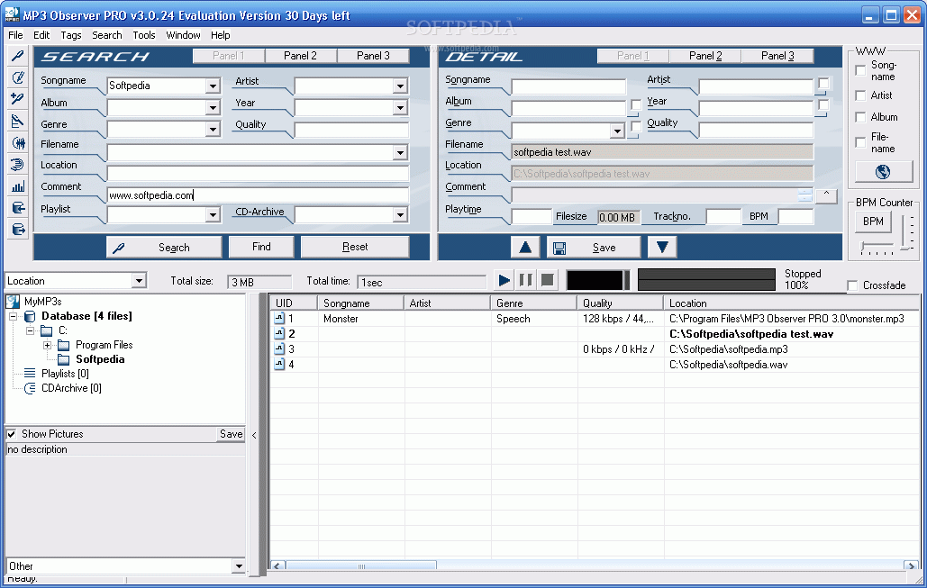Tick the checkbox beside Detail Genre dropdown

tap(636, 126)
